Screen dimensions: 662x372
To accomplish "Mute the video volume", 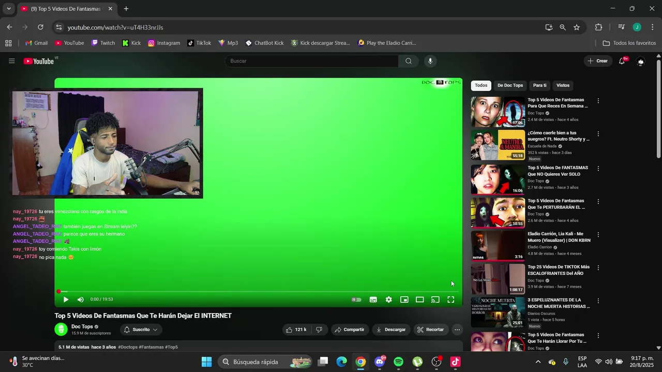I will [81, 299].
